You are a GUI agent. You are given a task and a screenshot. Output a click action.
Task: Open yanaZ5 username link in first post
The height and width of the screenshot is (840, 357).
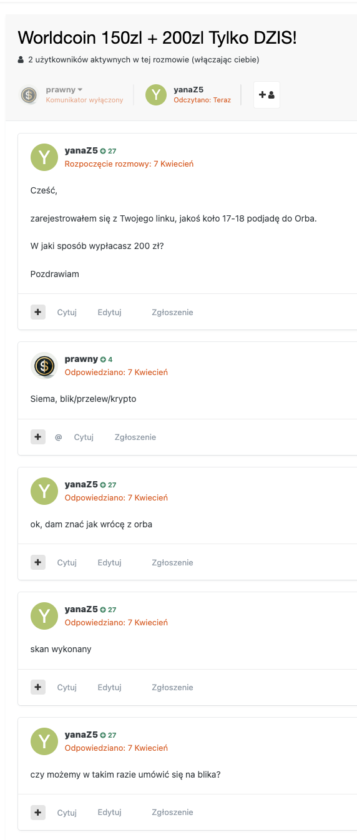[81, 150]
